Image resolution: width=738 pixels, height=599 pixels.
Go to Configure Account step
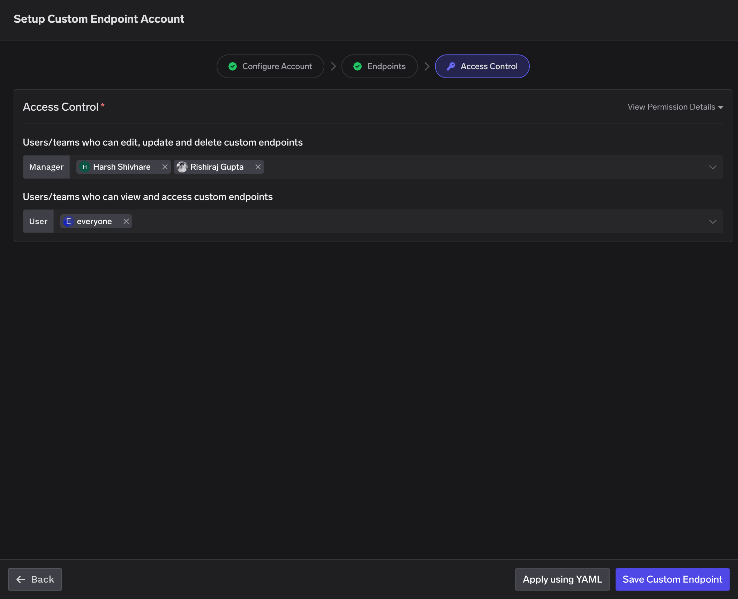point(270,66)
